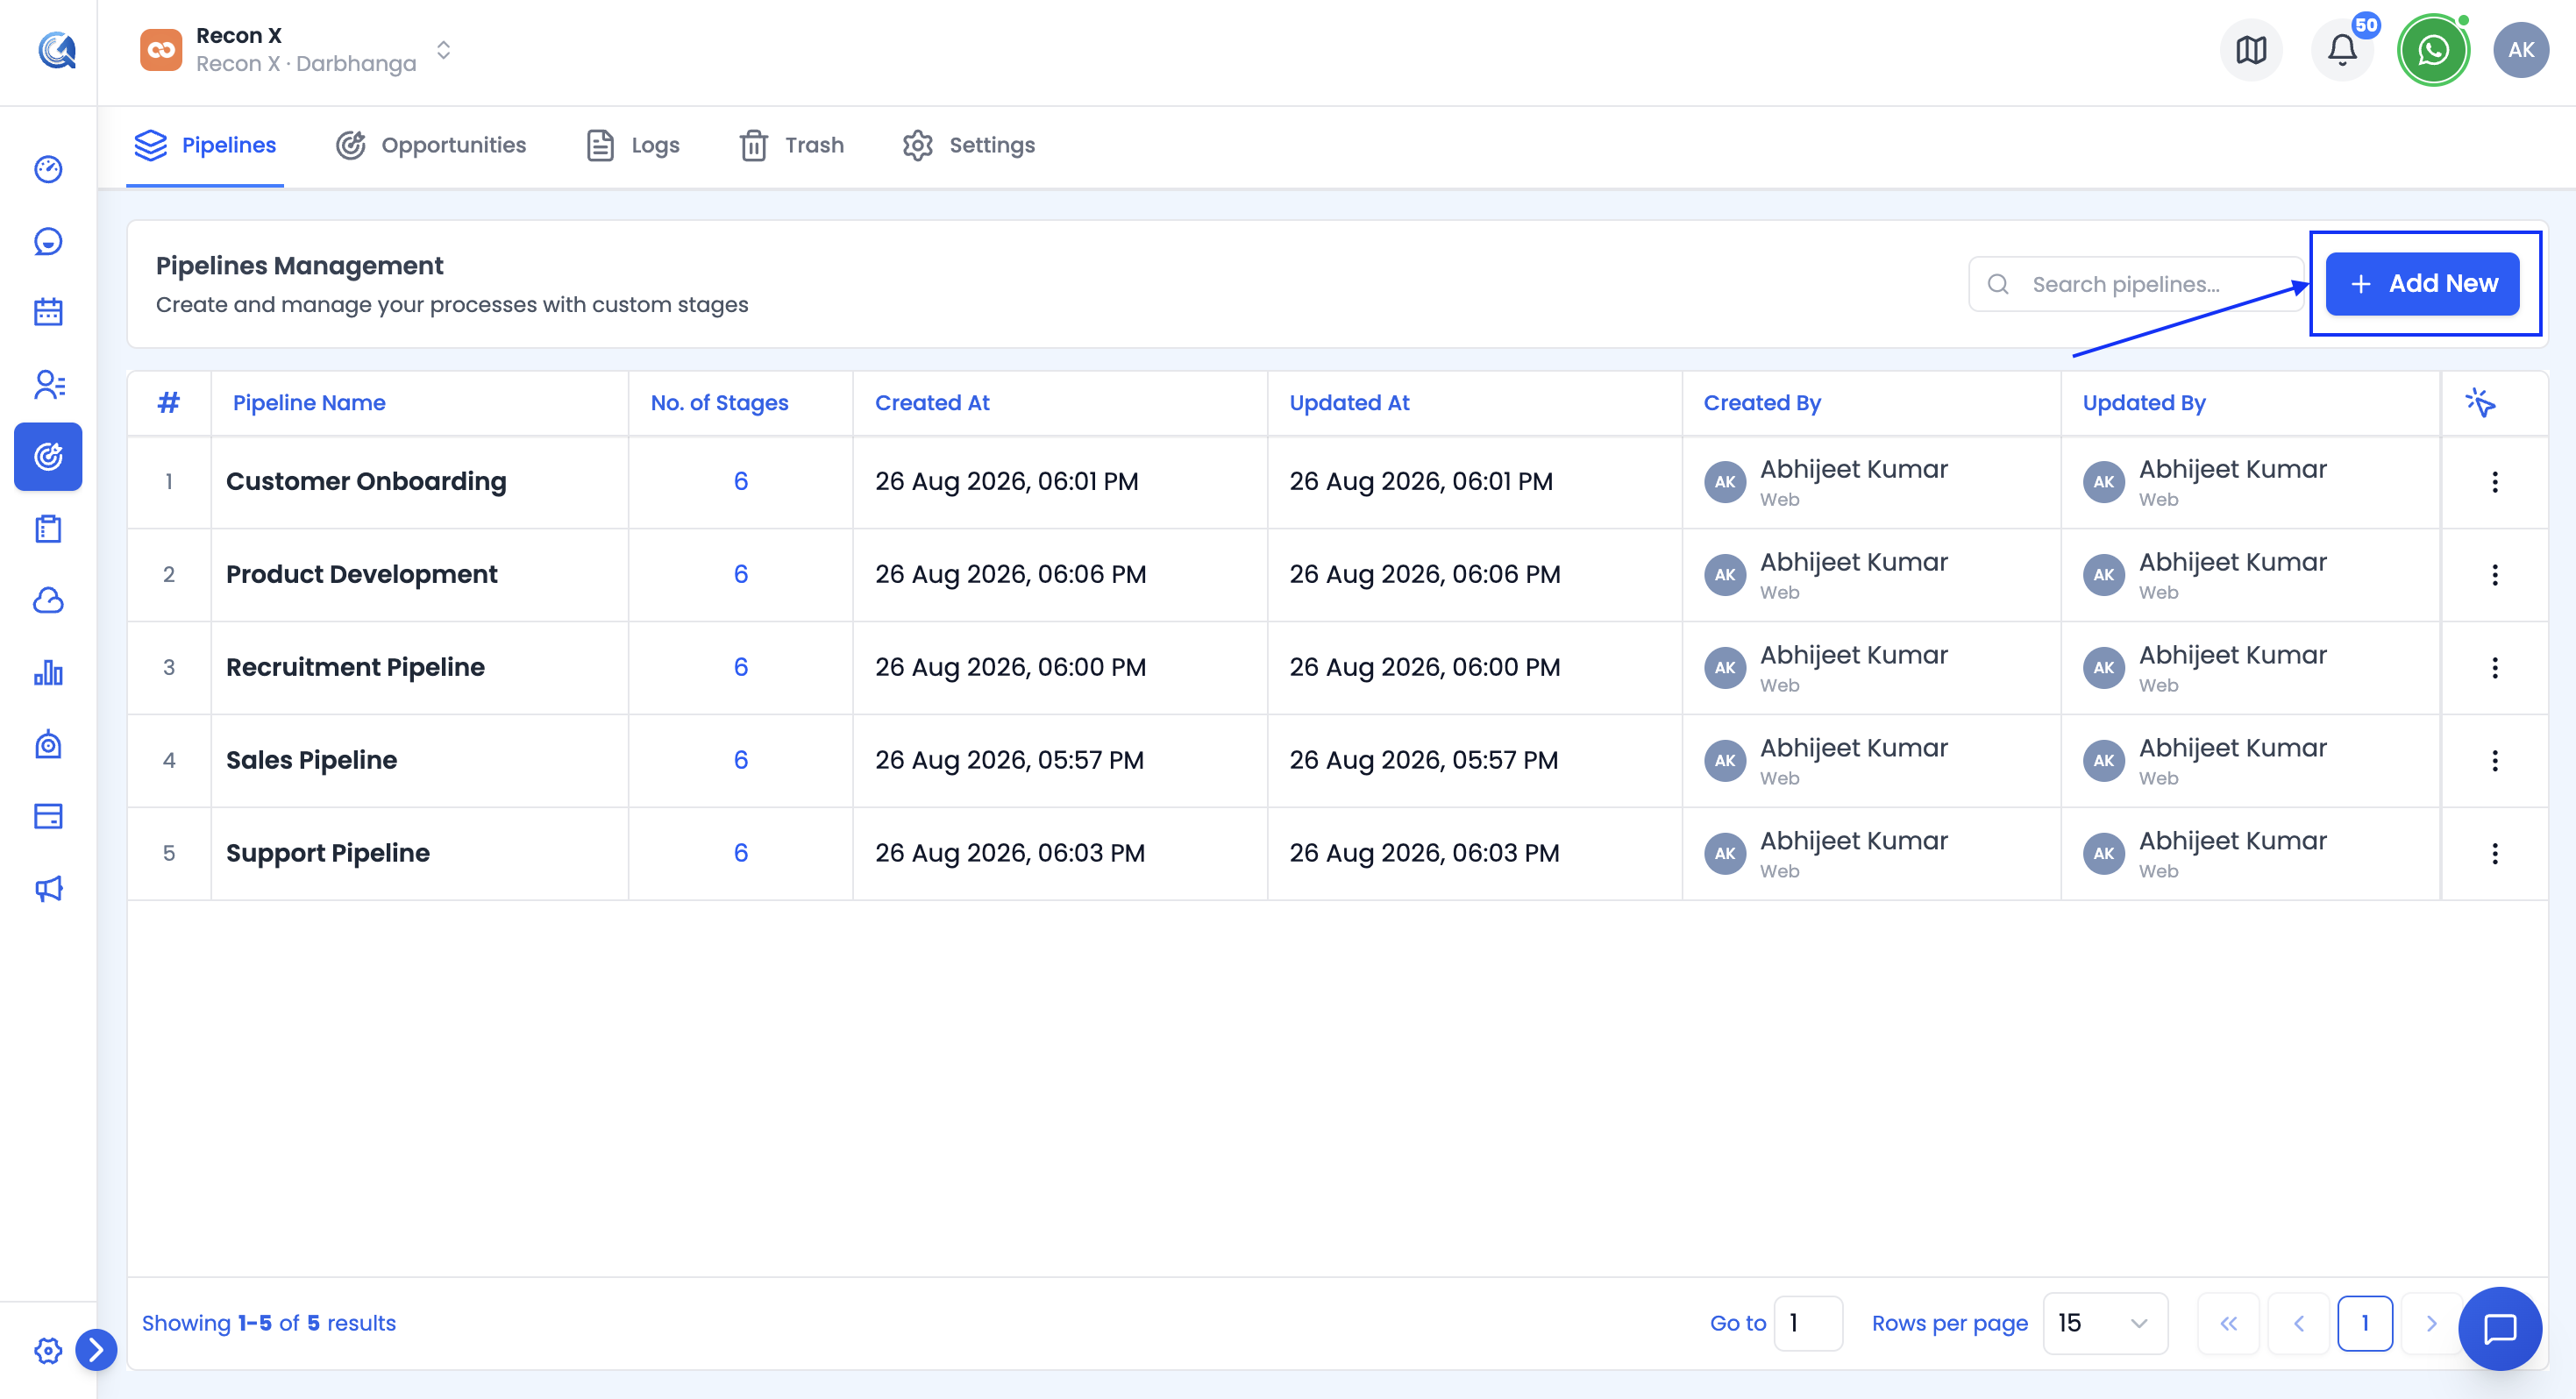Open the AK user avatar menu
The width and height of the screenshot is (2576, 1399).
(x=2521, y=50)
